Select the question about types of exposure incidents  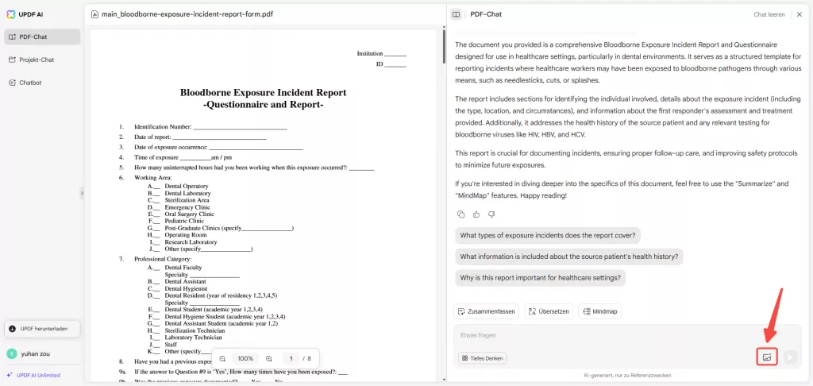click(x=548, y=235)
